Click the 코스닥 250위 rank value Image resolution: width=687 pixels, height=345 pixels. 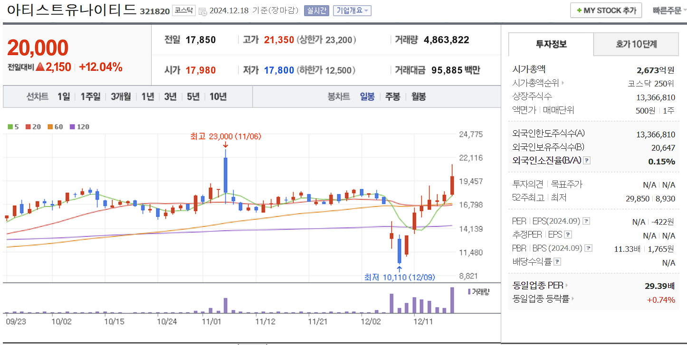[x=651, y=84]
